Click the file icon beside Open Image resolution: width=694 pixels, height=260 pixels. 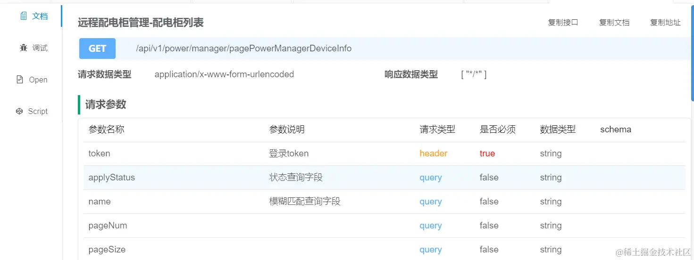[x=20, y=80]
